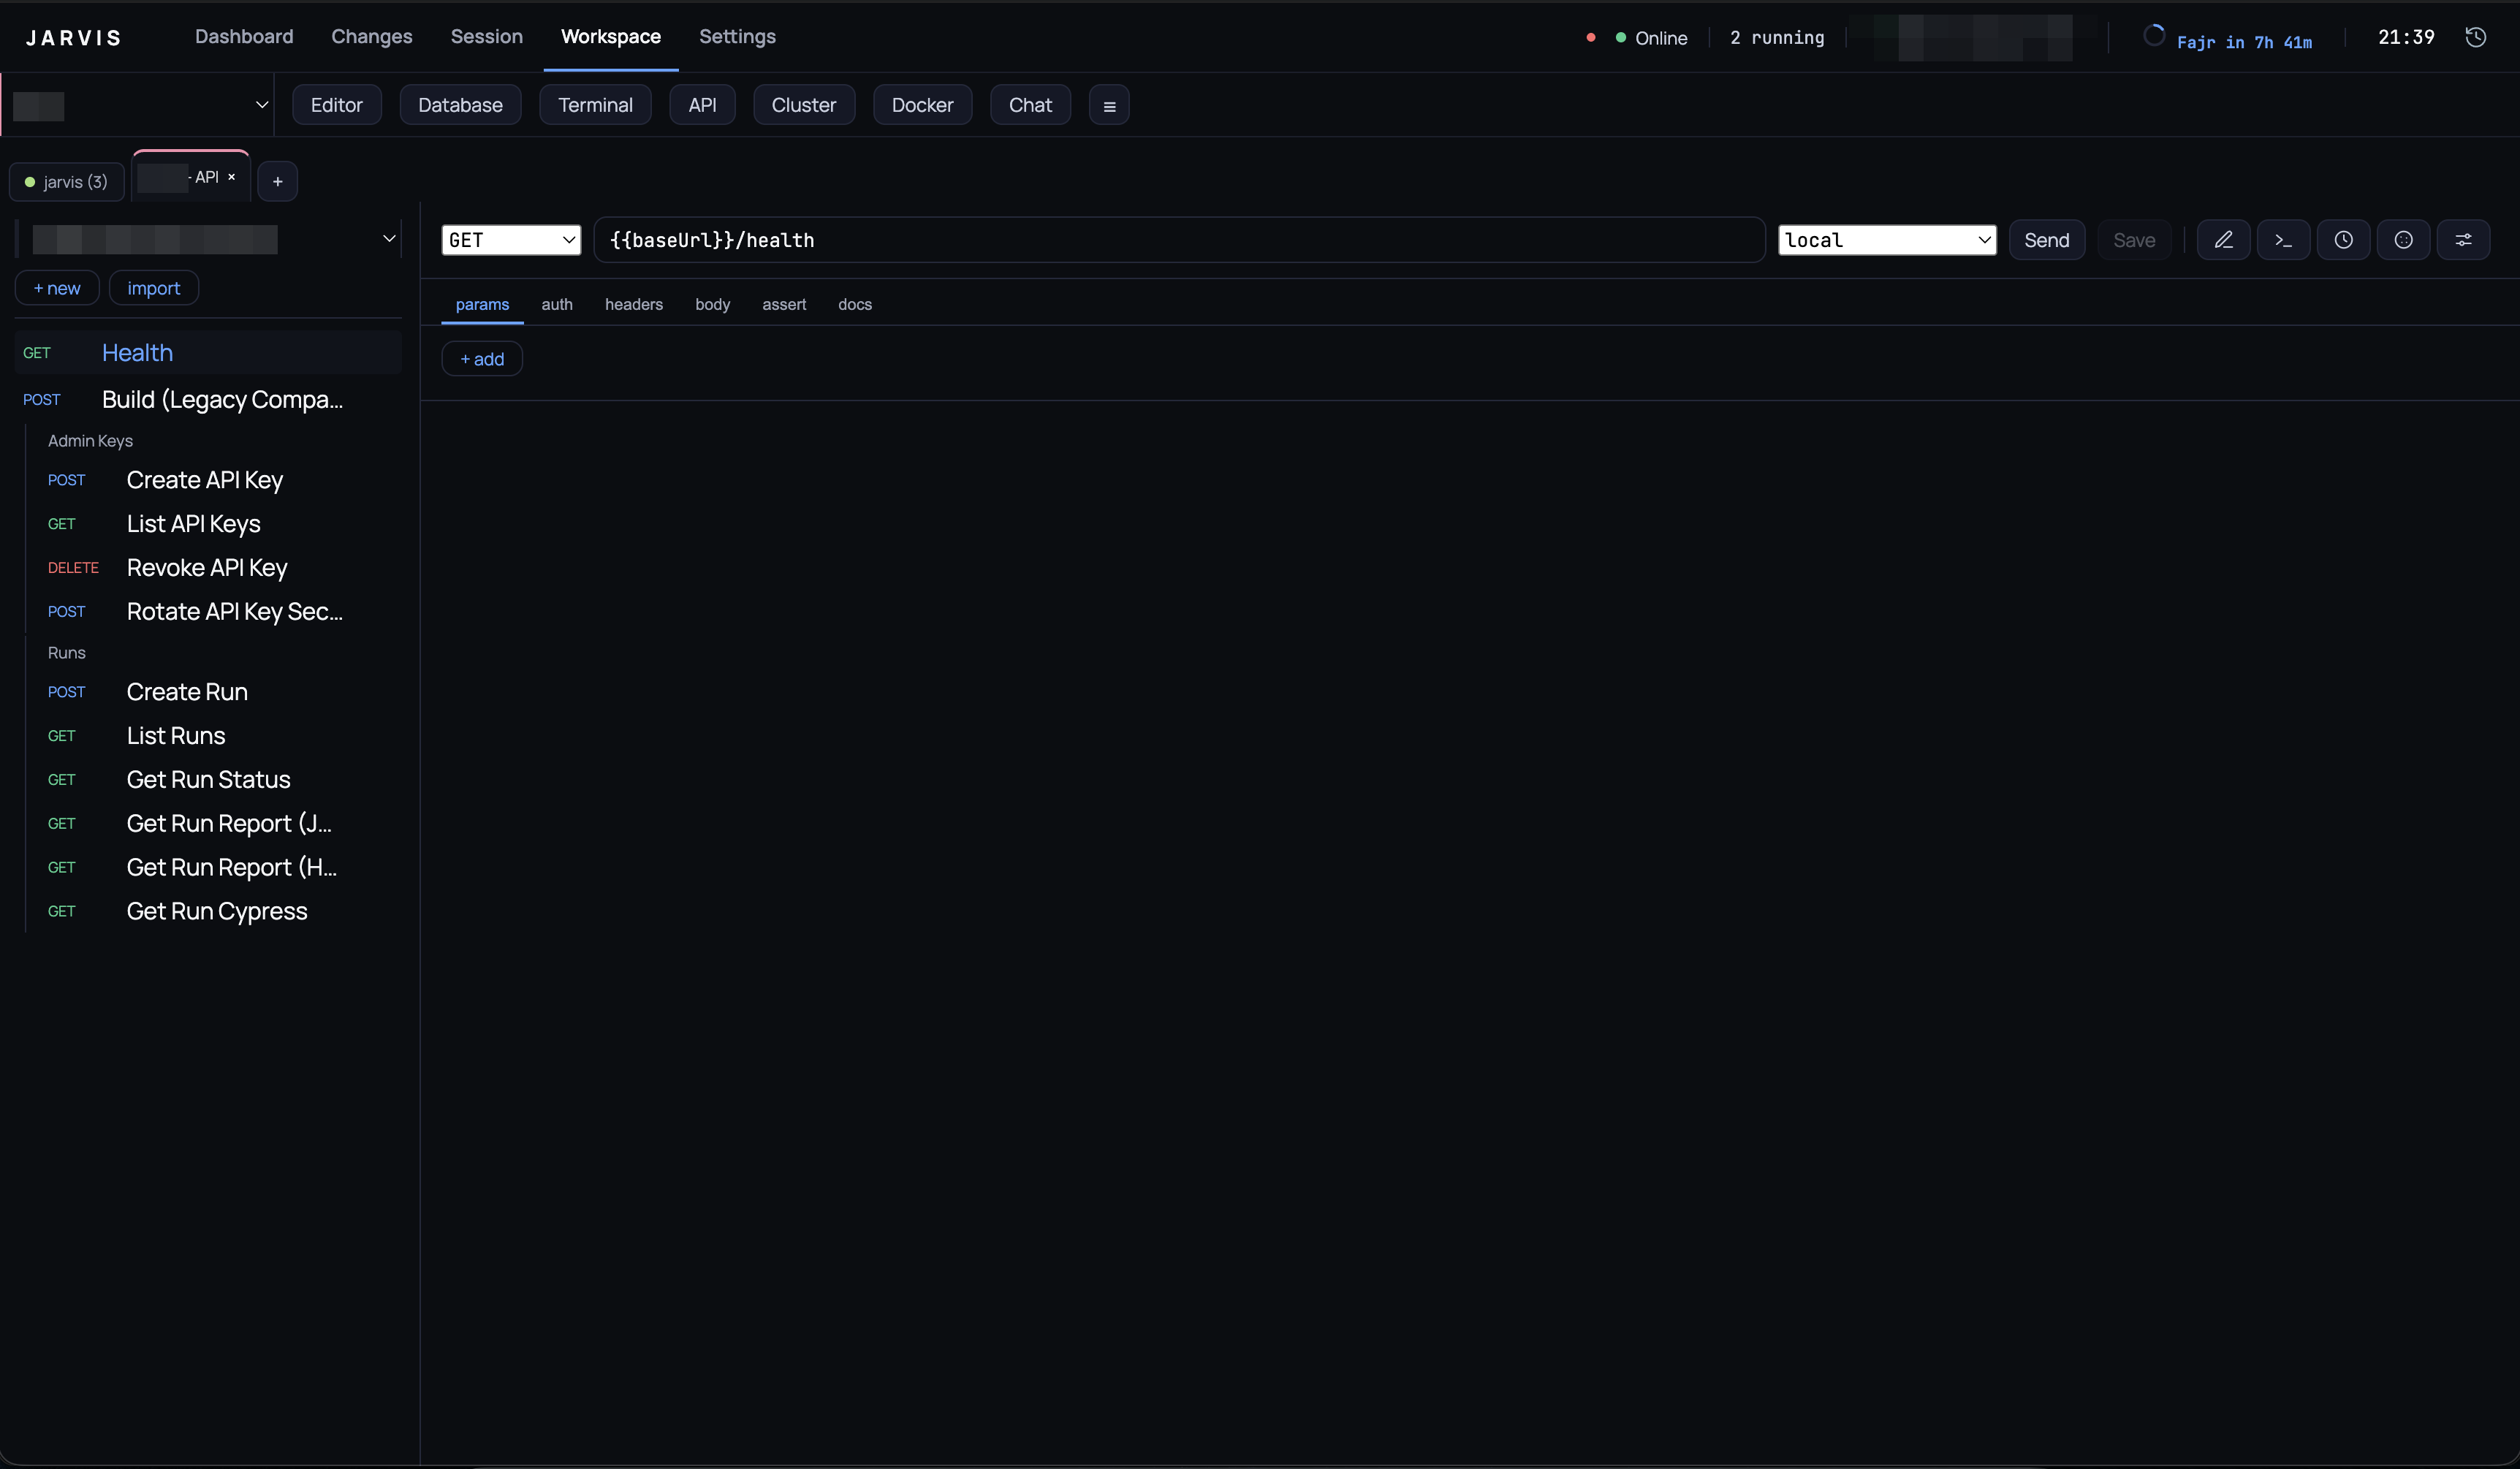
Task: Click the request URL field
Action: coord(1179,240)
